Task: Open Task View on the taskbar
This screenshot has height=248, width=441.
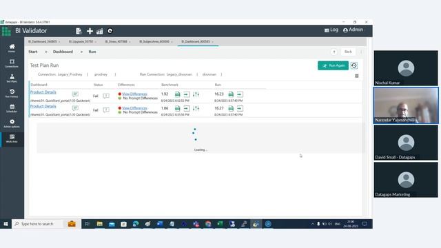Action: (88, 224)
